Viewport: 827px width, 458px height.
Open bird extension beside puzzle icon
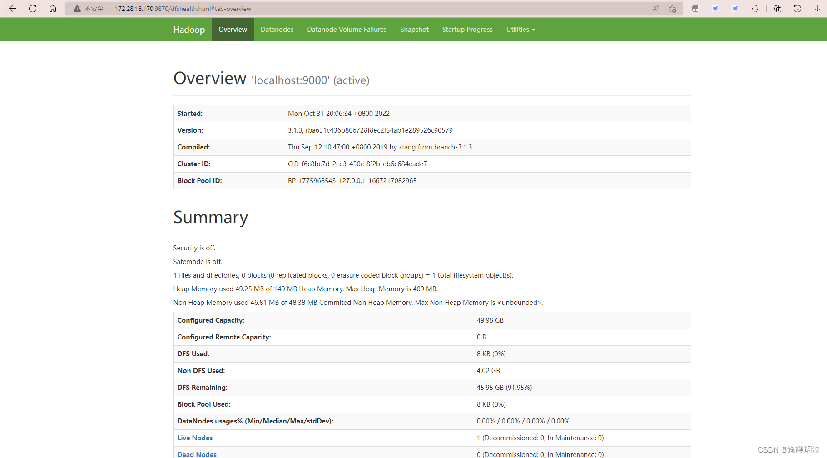[x=735, y=9]
